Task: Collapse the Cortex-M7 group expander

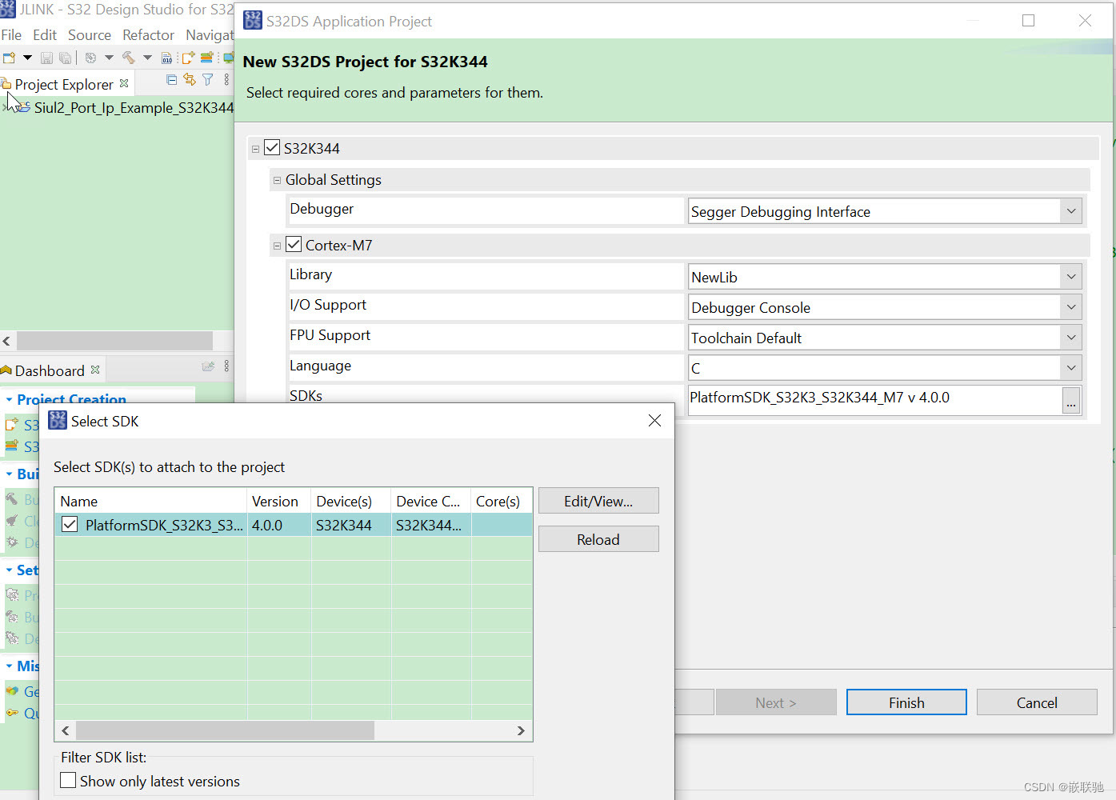Action: pos(277,246)
